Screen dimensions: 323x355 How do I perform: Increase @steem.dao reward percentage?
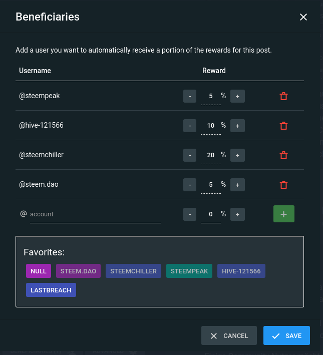237,185
